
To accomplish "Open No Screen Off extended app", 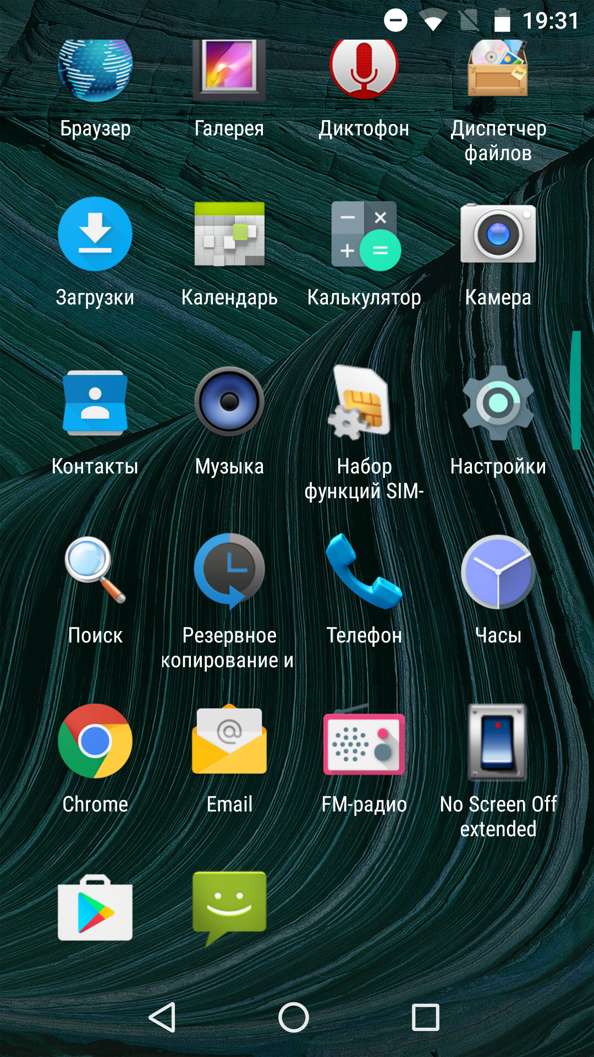I will tap(498, 742).
